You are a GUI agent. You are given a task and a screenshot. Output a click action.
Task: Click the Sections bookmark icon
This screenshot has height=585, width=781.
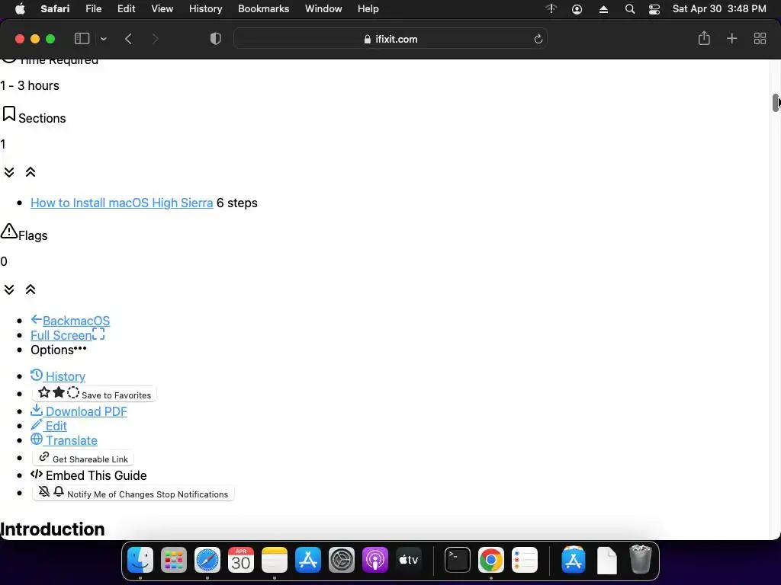9,114
